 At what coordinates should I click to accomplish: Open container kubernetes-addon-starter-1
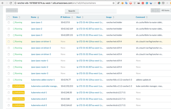click(43, 80)
